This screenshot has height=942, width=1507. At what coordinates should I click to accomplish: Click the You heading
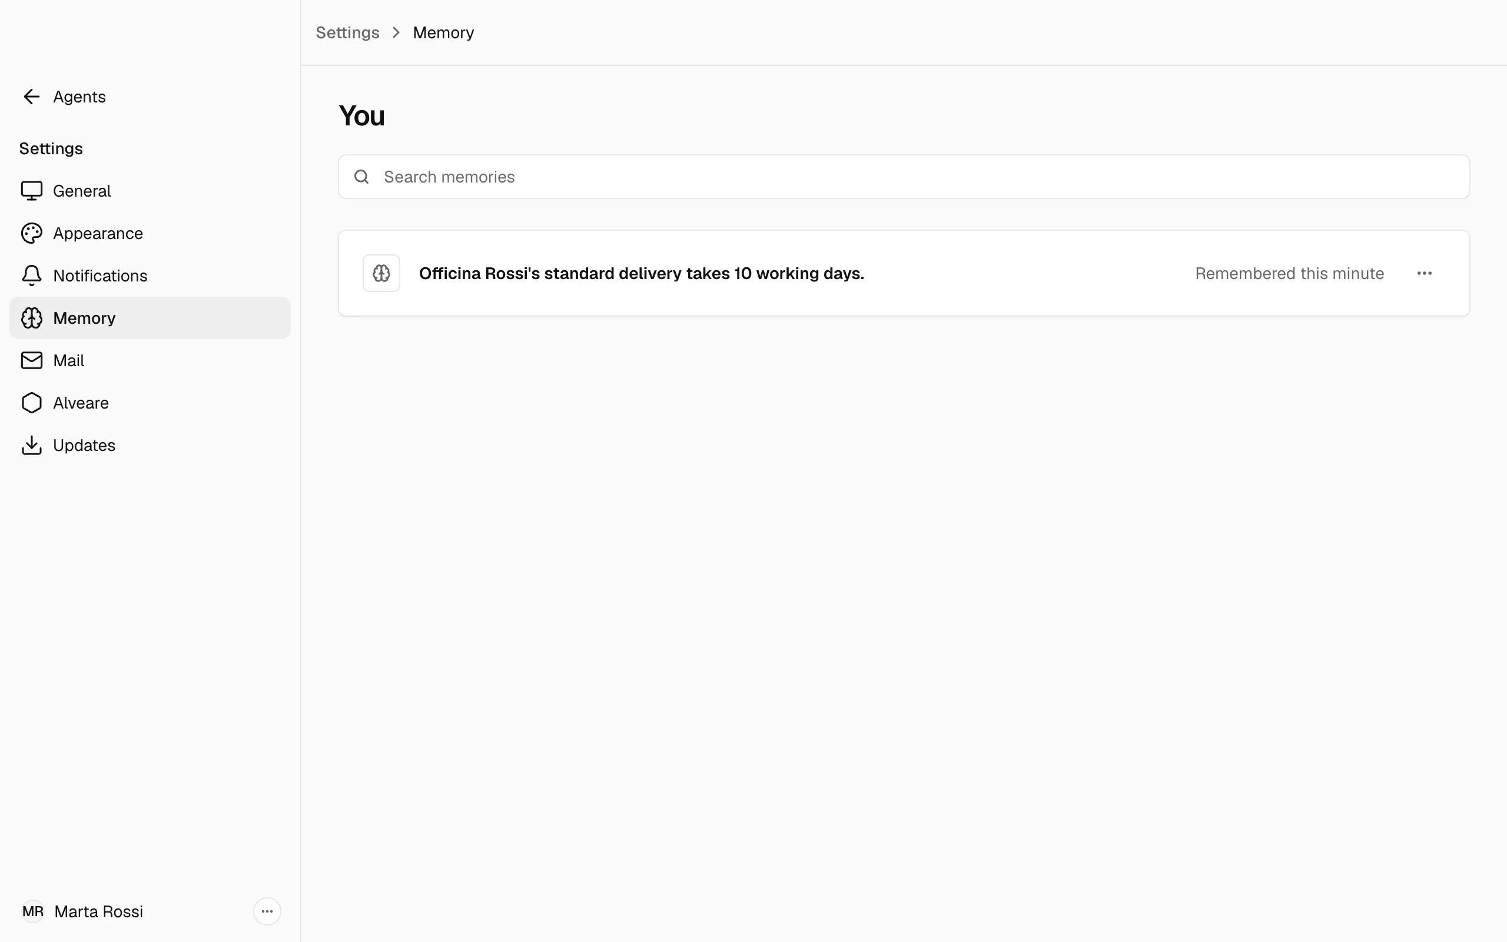(362, 116)
